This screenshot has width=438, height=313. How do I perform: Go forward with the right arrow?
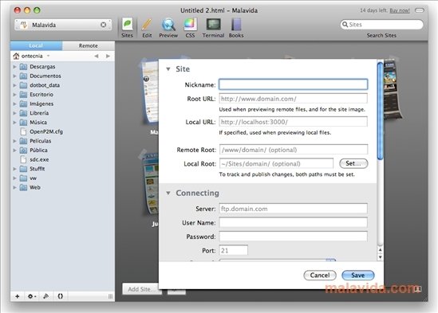click(x=108, y=56)
